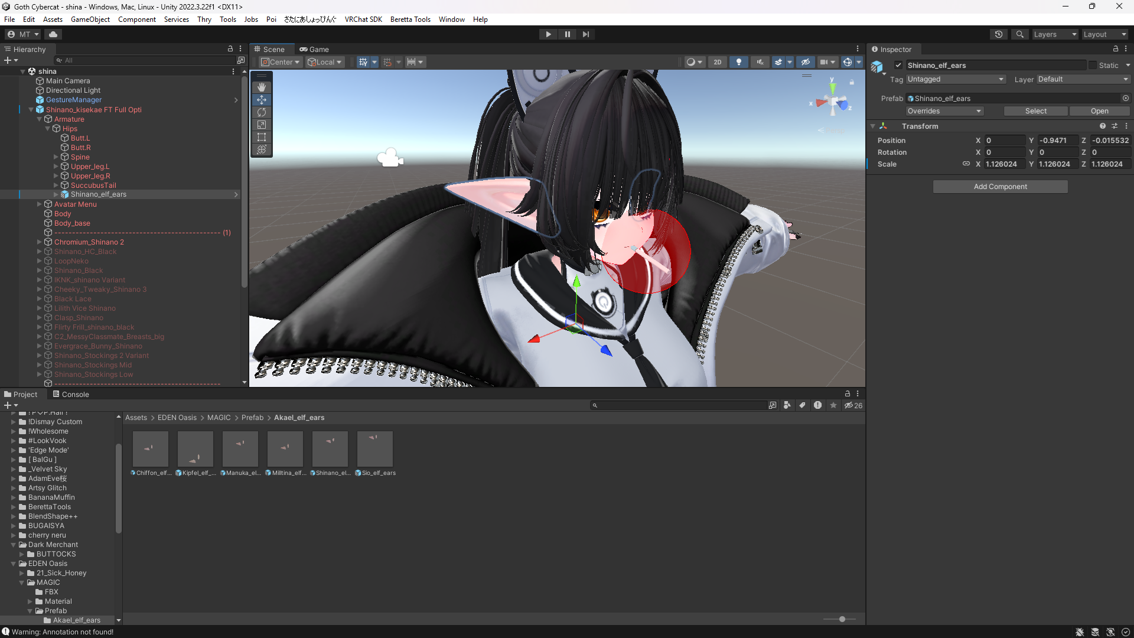Click the cloud services icon
The image size is (1134, 638).
point(53,34)
